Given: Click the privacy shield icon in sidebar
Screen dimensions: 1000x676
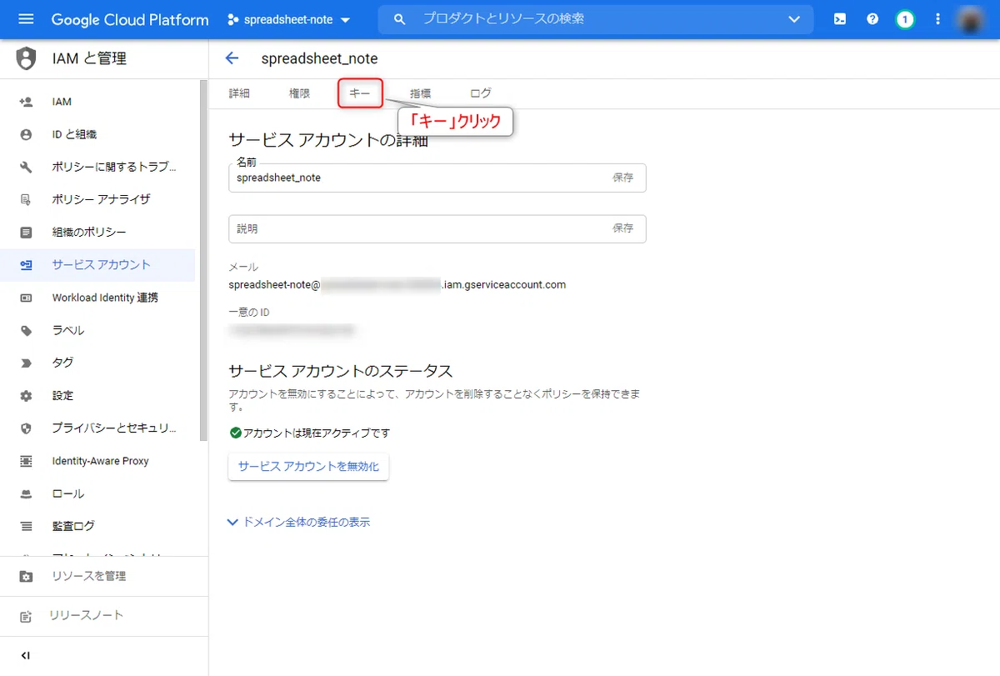Looking at the screenshot, I should point(26,428).
